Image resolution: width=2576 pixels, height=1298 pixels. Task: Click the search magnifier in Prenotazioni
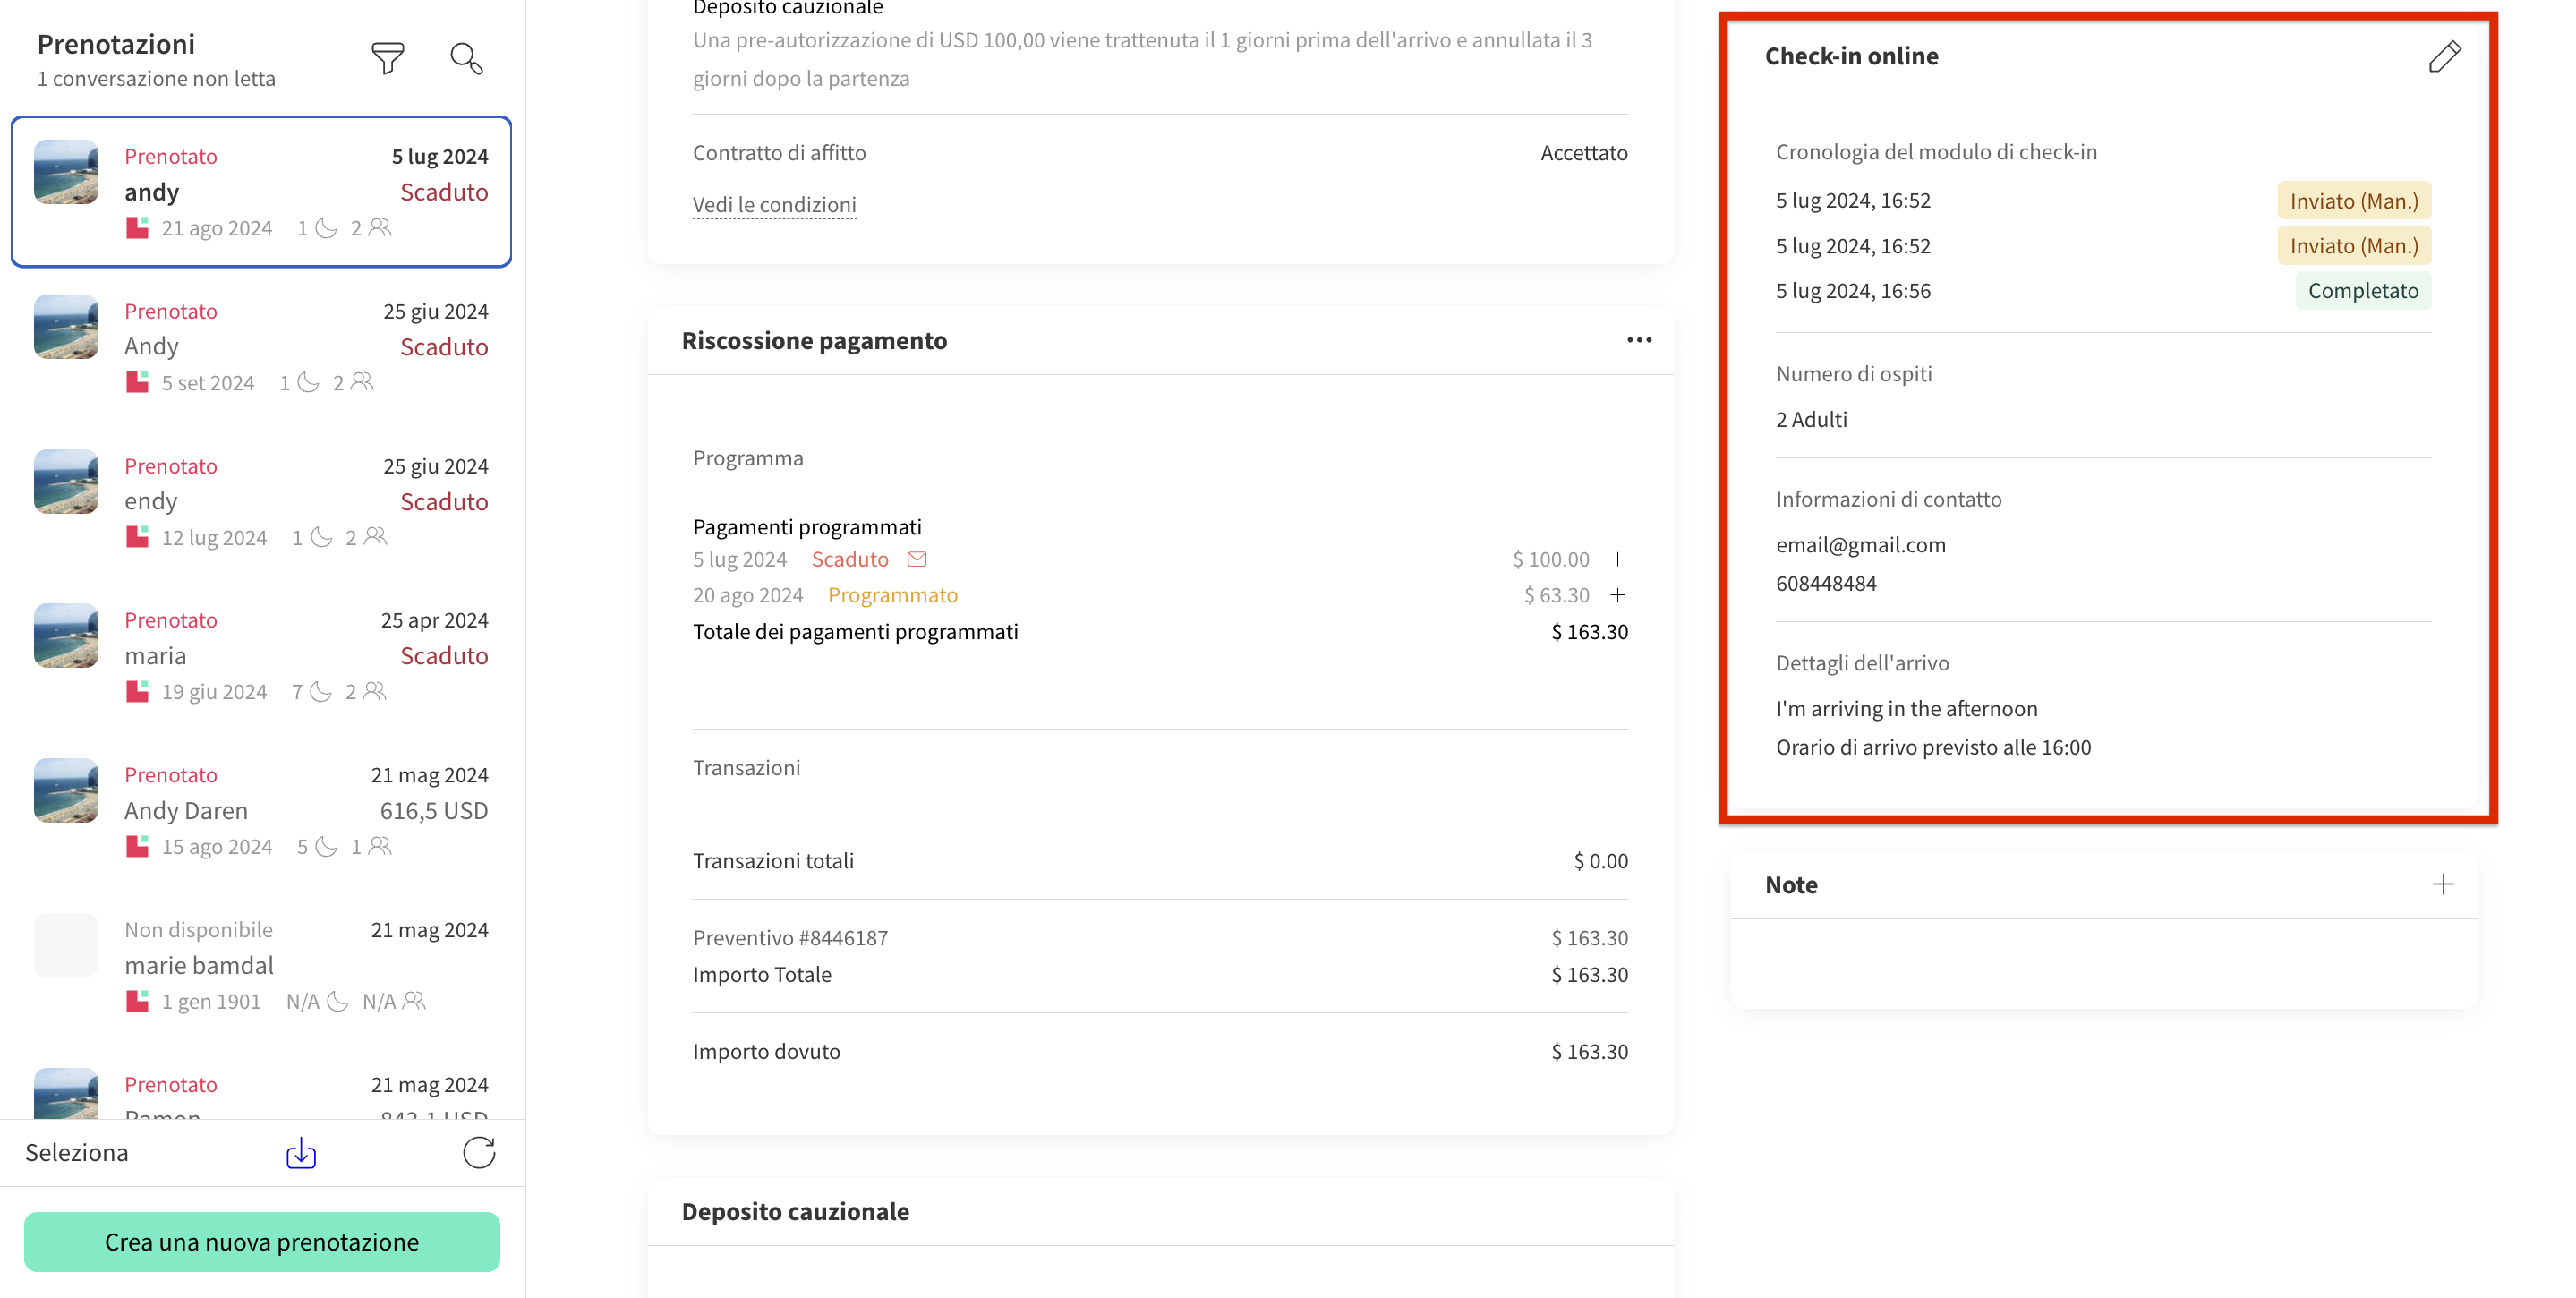(x=466, y=58)
